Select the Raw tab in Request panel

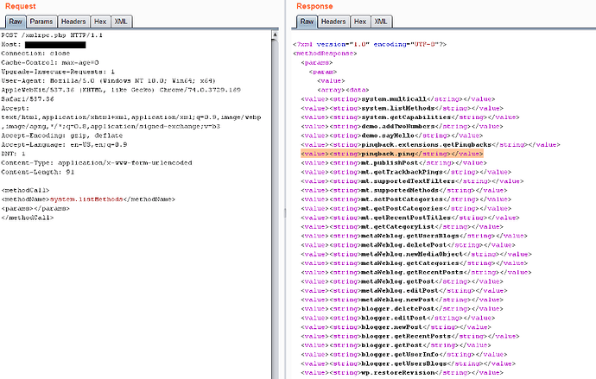[15, 21]
